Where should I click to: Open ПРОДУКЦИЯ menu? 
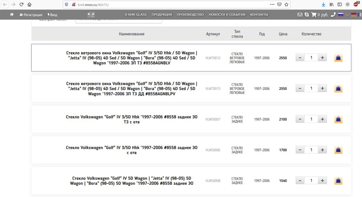162,15
